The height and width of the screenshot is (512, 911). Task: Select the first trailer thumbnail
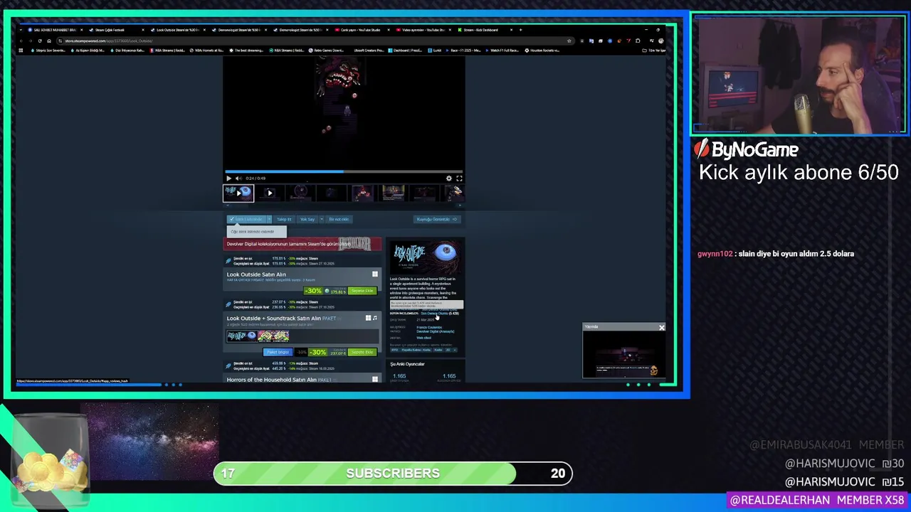(238, 193)
